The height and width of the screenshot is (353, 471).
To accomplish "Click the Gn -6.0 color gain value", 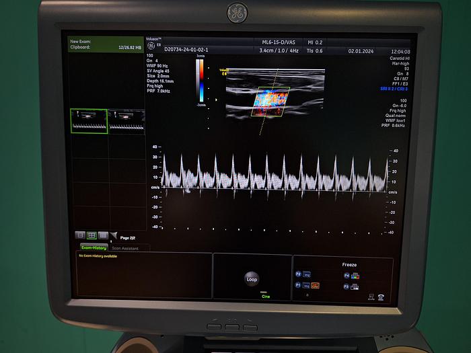I will (x=400, y=106).
